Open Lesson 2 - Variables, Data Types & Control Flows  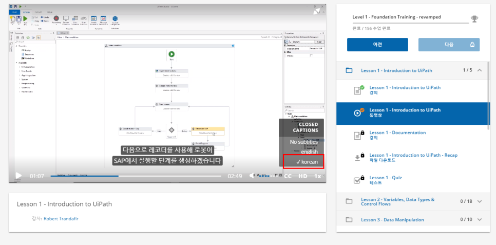pyautogui.click(x=397, y=201)
